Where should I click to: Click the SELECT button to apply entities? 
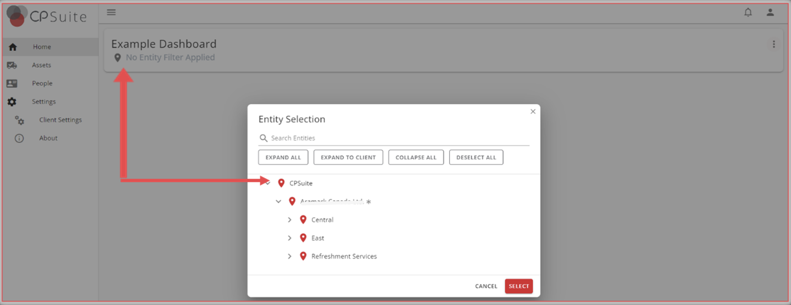(518, 286)
